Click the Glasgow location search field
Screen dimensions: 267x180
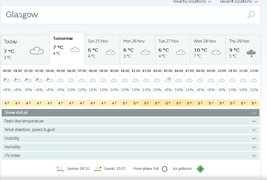coord(131,15)
